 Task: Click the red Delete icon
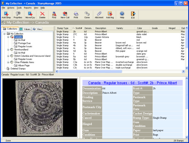pyautogui.click(x=42, y=15)
